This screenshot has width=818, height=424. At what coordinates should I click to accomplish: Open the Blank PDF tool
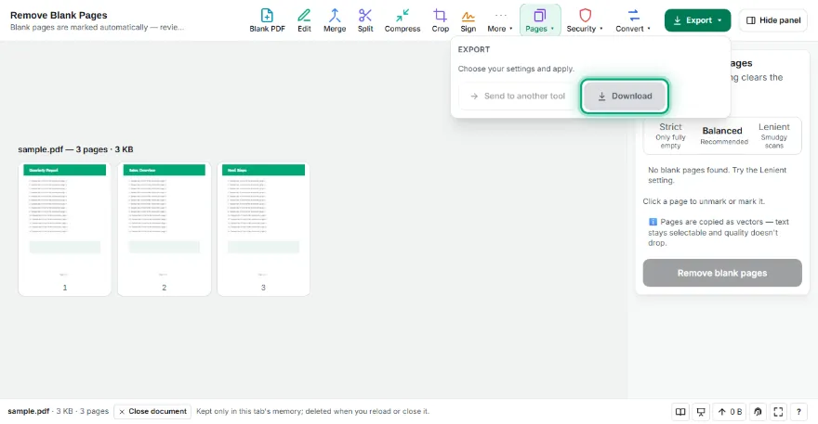[x=267, y=20]
